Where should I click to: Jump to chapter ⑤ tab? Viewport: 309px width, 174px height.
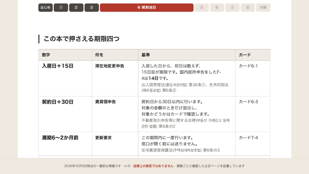[202, 8]
